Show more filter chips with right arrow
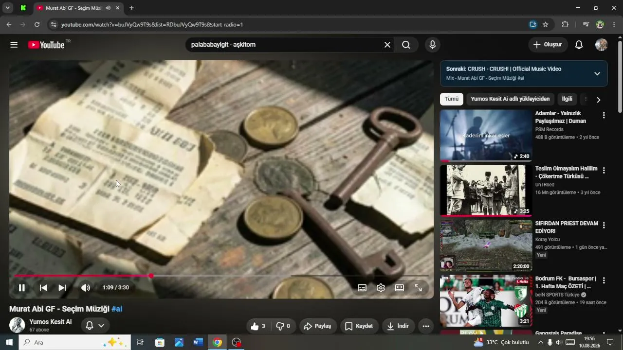The height and width of the screenshot is (350, 623). pos(599,100)
